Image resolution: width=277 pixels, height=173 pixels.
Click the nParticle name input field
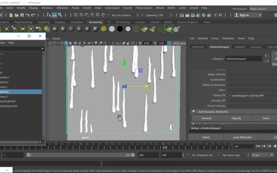[243, 59]
